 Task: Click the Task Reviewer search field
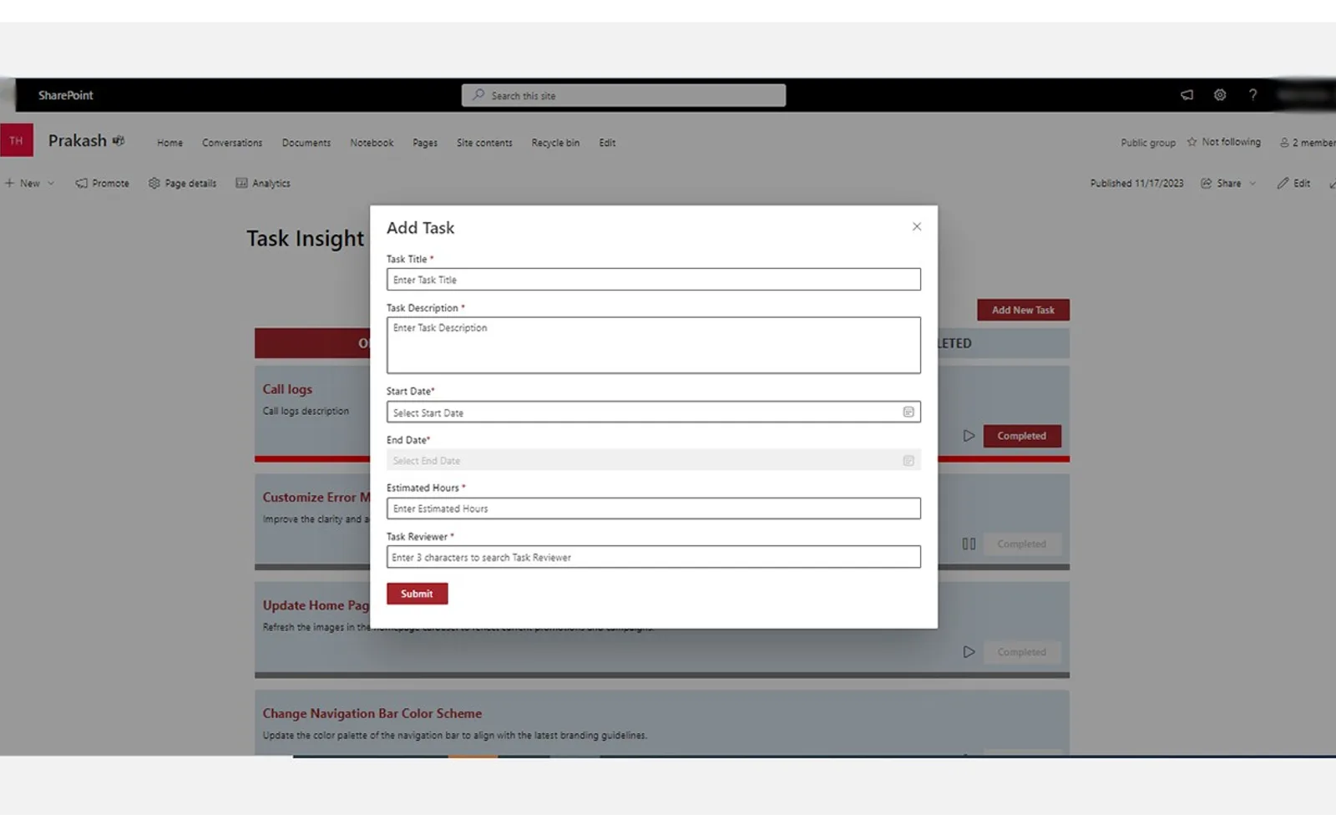653,557
